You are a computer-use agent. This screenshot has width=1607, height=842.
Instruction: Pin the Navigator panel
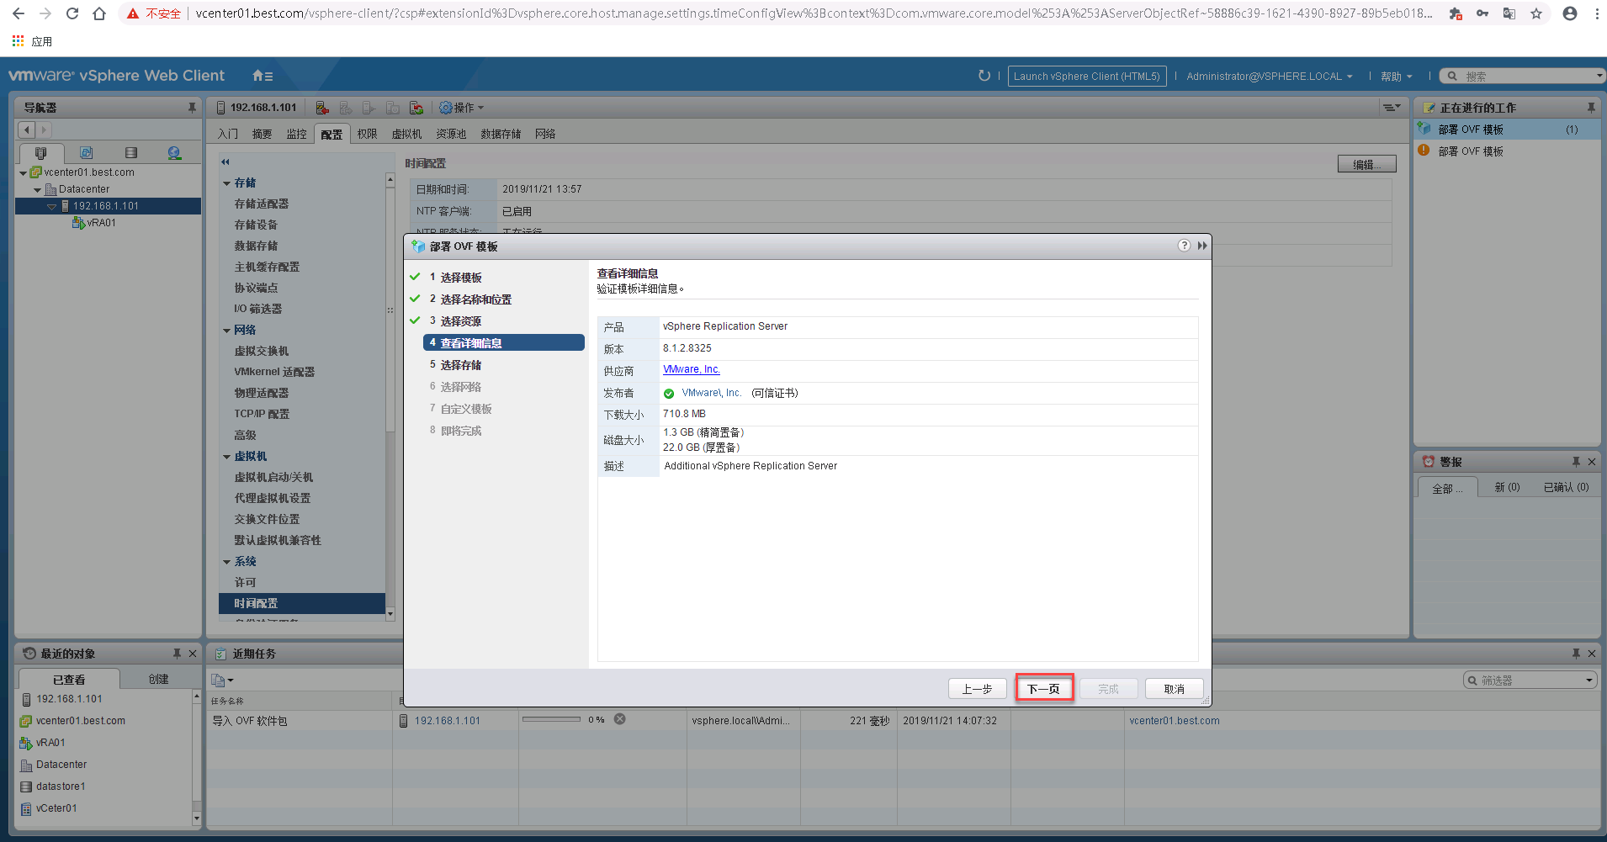pyautogui.click(x=192, y=108)
